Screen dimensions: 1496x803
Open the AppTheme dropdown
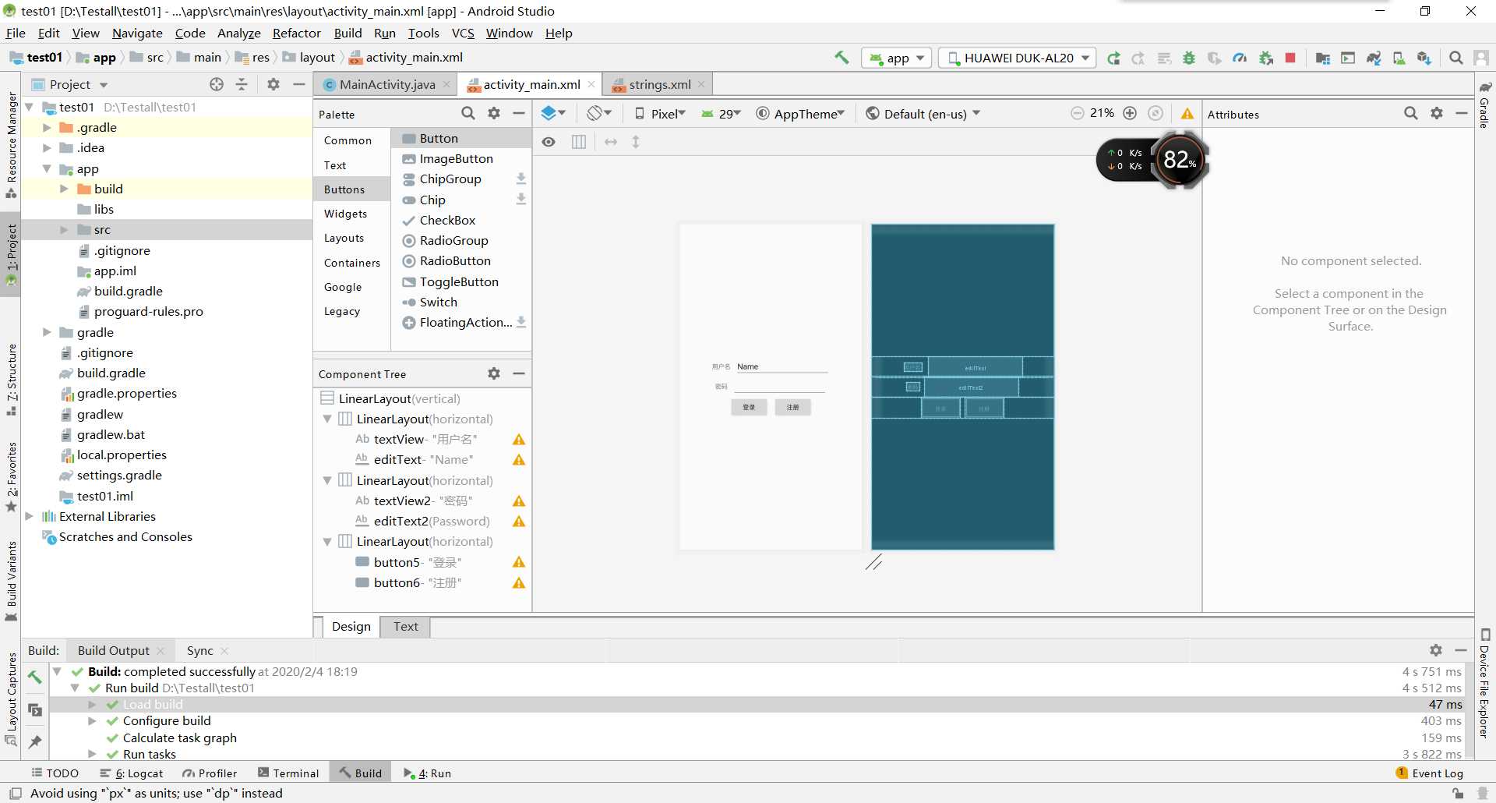[x=800, y=114]
